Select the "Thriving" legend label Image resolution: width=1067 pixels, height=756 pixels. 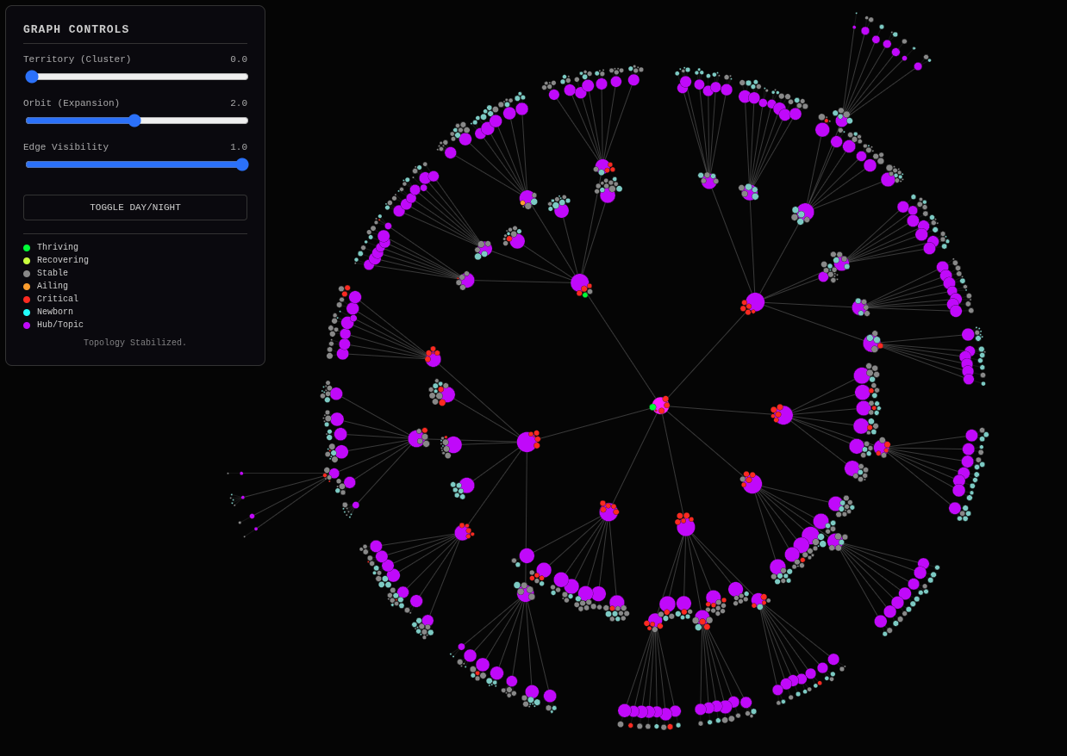[x=58, y=248]
